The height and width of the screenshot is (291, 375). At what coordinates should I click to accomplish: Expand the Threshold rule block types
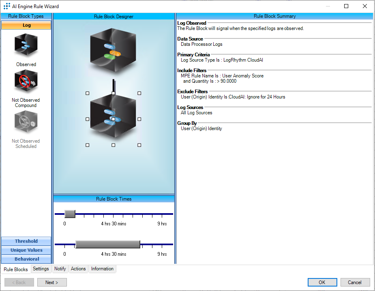click(26, 241)
